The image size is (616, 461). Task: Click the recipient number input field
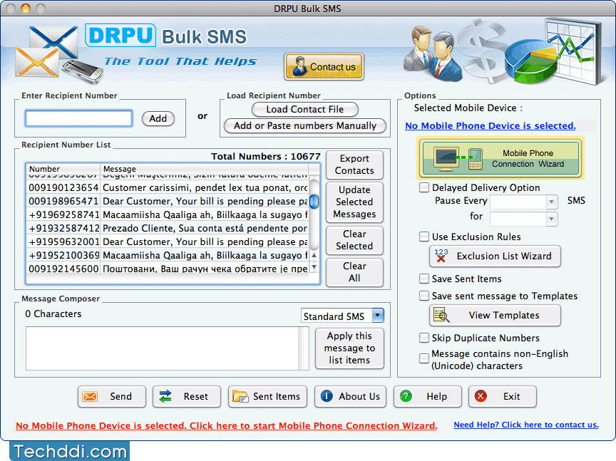point(78,118)
